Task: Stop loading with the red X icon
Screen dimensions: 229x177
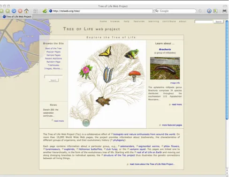Action: pyautogui.click(x=20, y=11)
